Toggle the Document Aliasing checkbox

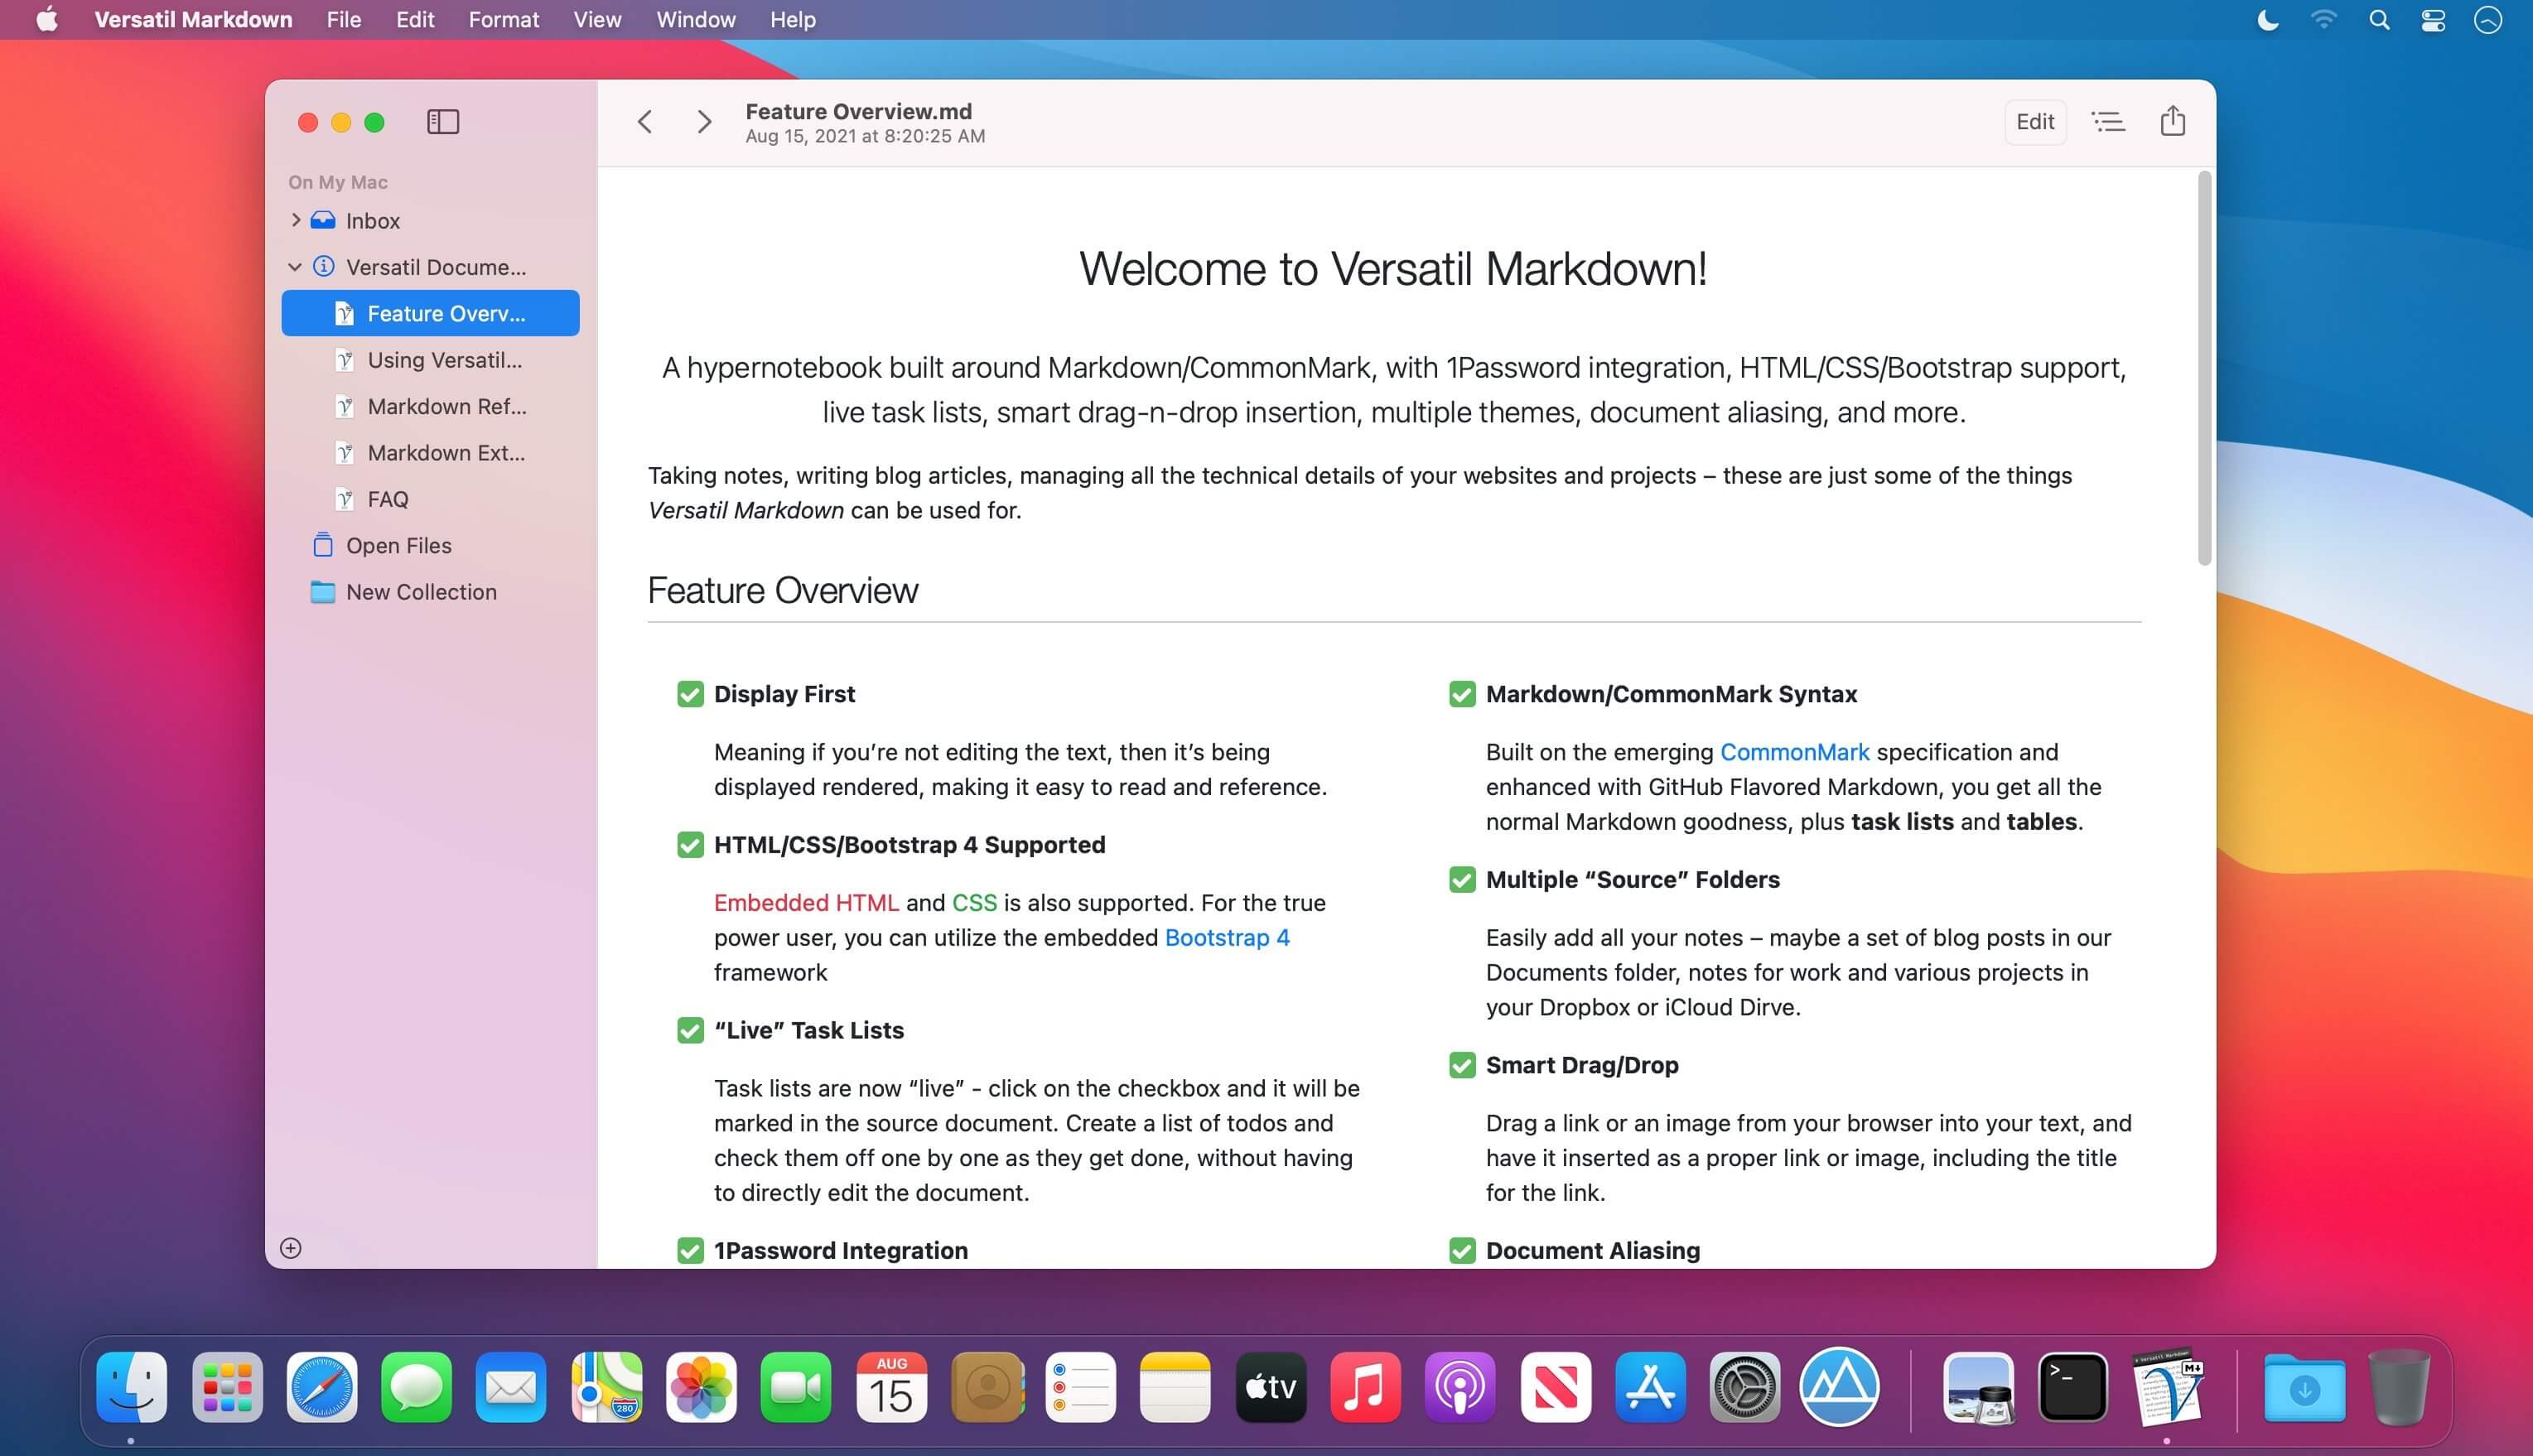click(1462, 1250)
